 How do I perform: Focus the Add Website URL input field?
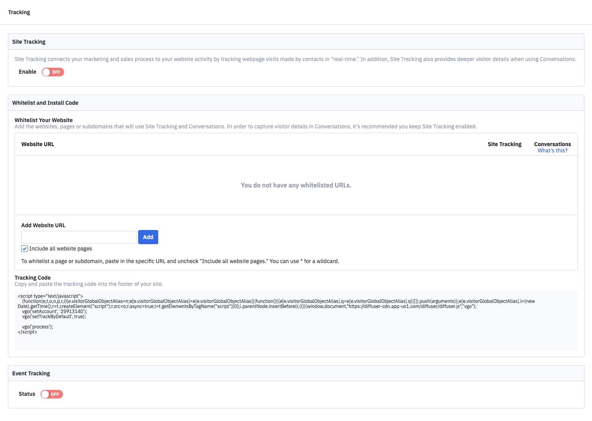pos(79,237)
